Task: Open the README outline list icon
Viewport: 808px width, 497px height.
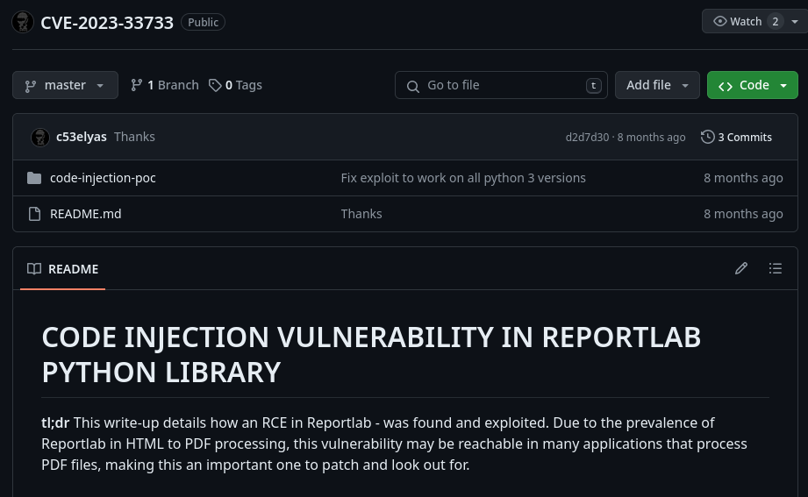Action: [x=776, y=268]
